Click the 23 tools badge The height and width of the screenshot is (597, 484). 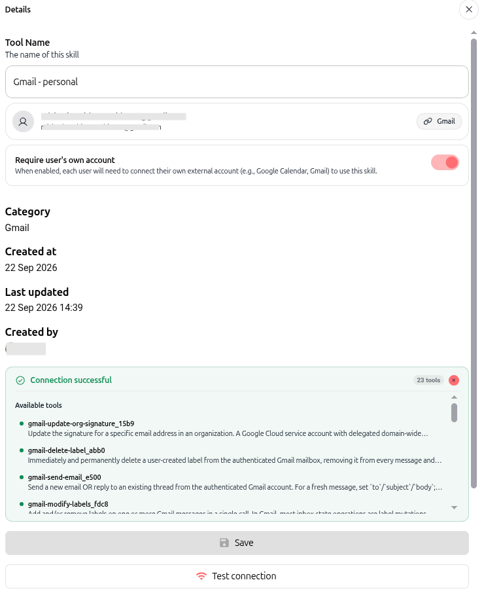[428, 380]
